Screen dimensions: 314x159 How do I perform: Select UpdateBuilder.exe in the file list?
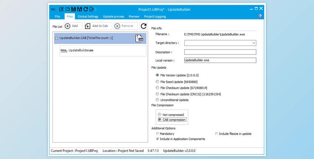[x=103, y=51]
